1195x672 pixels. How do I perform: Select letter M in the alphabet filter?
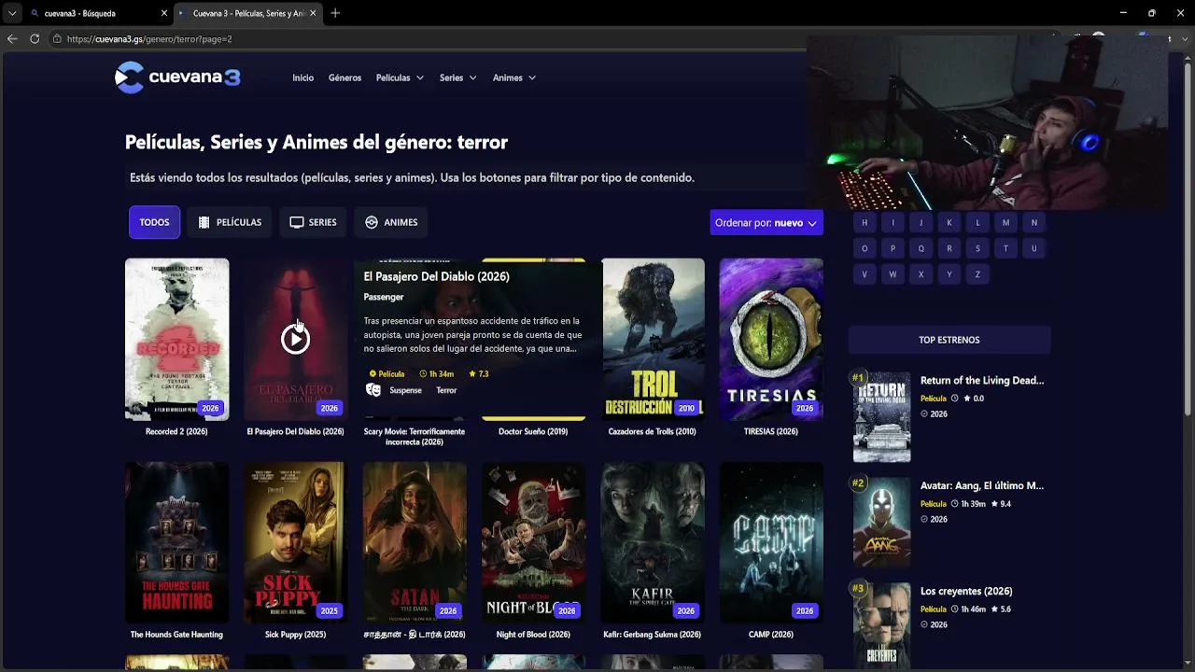[1005, 222]
